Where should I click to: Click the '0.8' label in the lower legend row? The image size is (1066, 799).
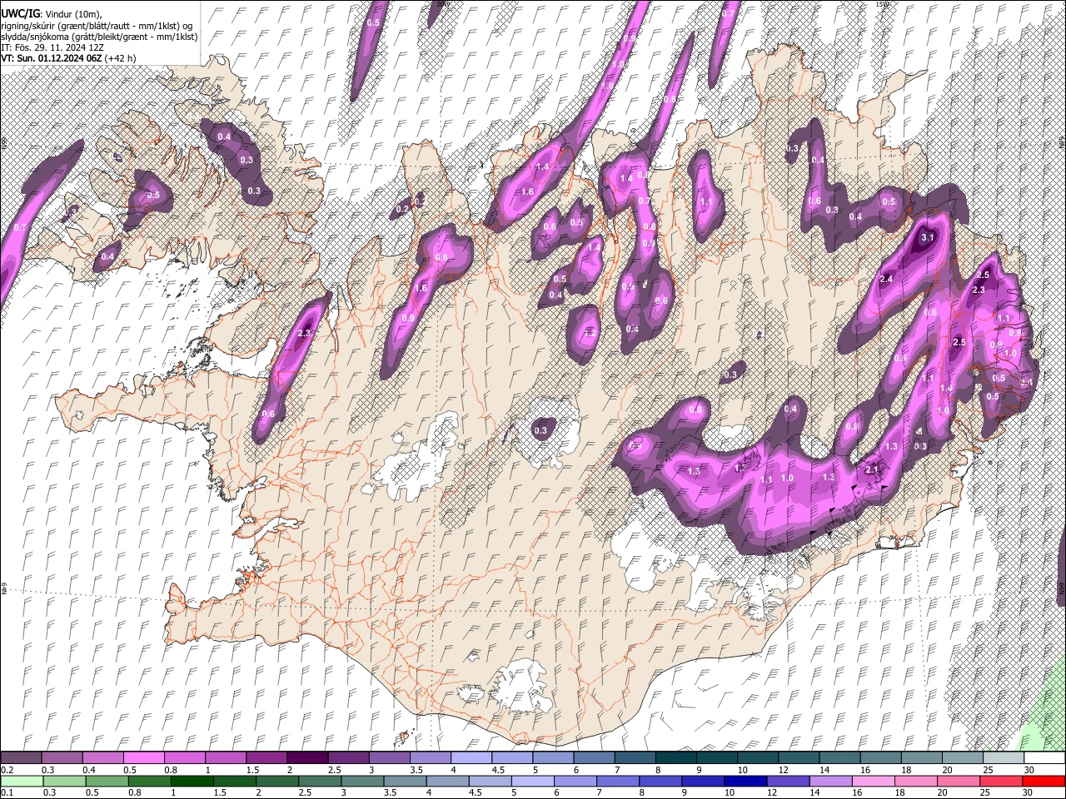pyautogui.click(x=135, y=792)
